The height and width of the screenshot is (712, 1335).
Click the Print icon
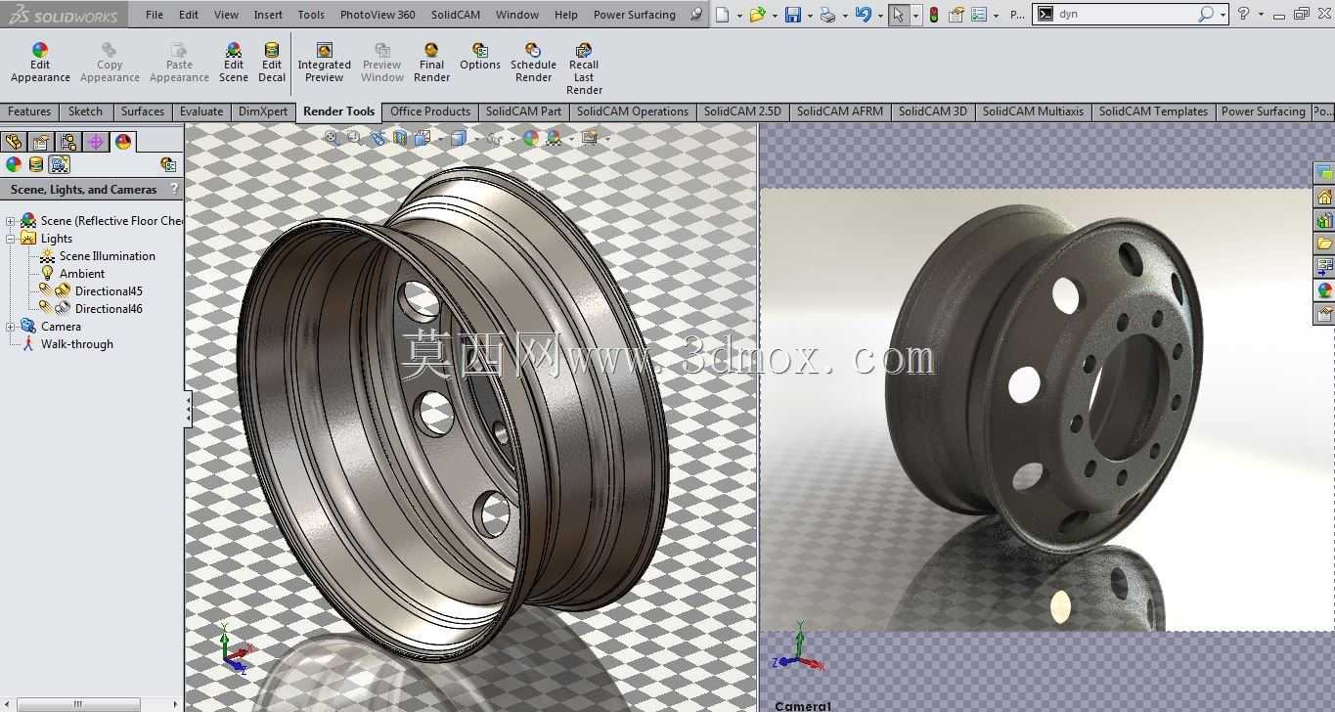[827, 15]
